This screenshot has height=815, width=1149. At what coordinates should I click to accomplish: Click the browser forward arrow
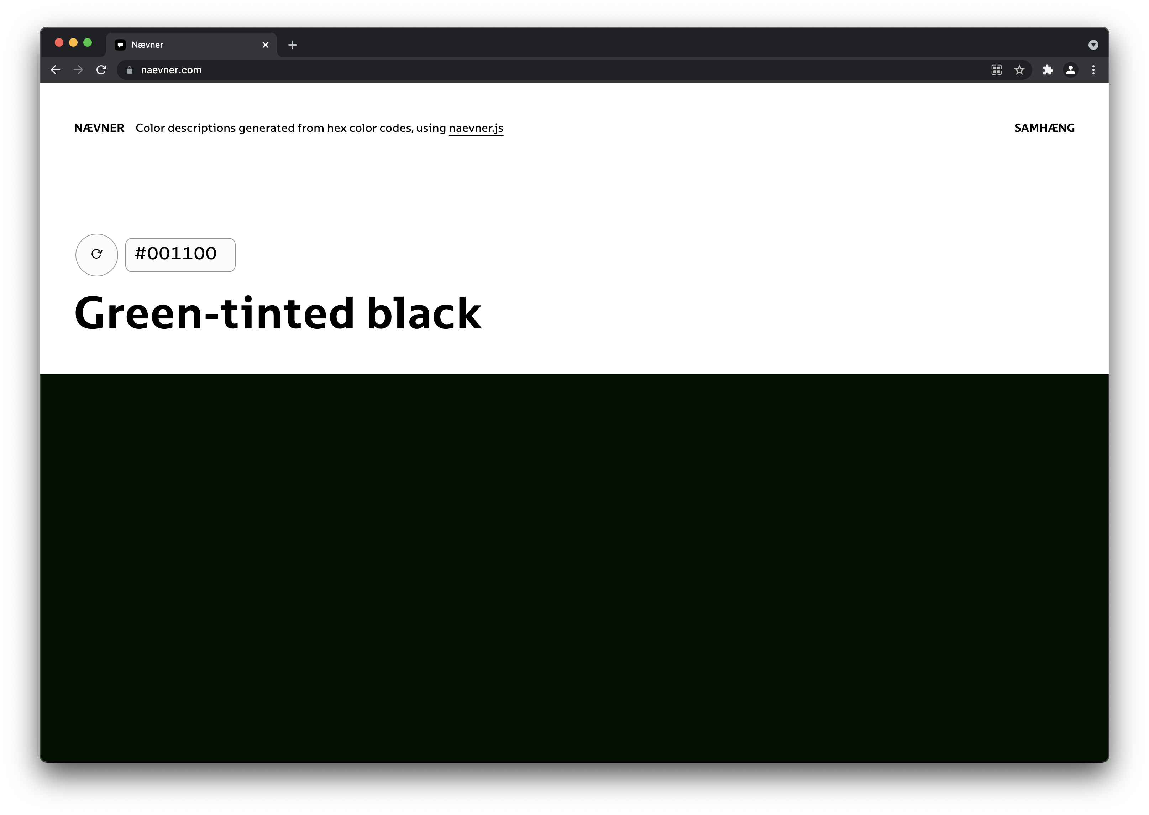click(78, 70)
